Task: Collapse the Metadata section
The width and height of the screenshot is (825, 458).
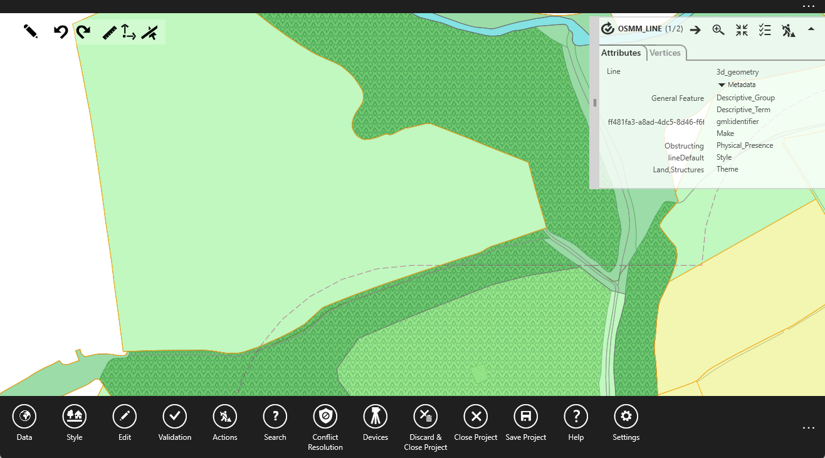Action: [722, 85]
